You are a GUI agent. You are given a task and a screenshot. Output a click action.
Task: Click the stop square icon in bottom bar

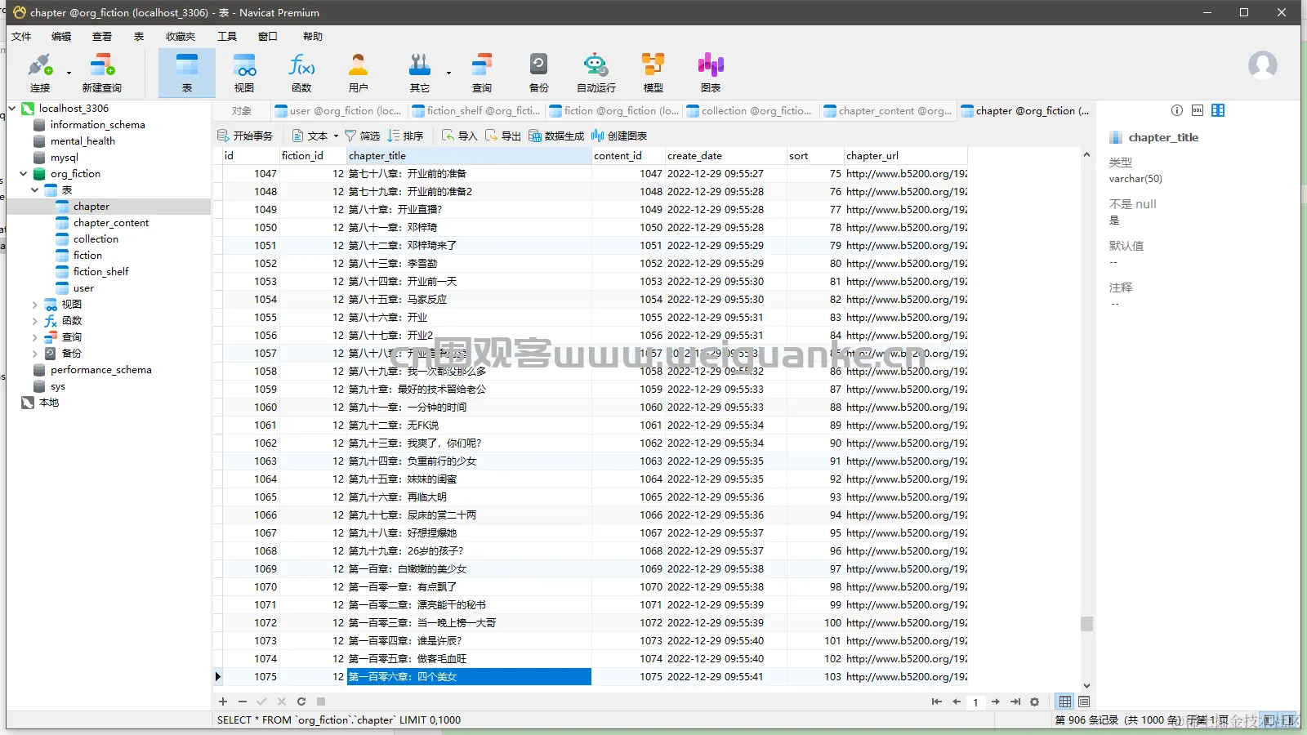click(x=321, y=702)
